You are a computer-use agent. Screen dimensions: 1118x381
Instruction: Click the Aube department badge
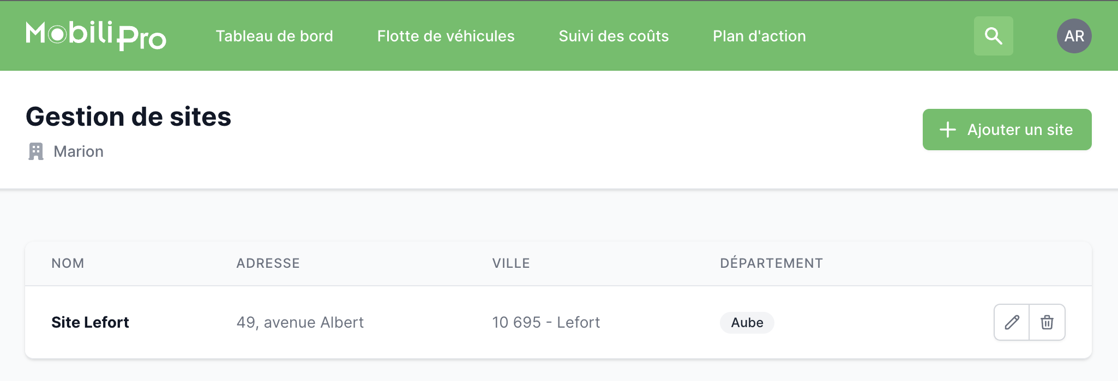(747, 322)
